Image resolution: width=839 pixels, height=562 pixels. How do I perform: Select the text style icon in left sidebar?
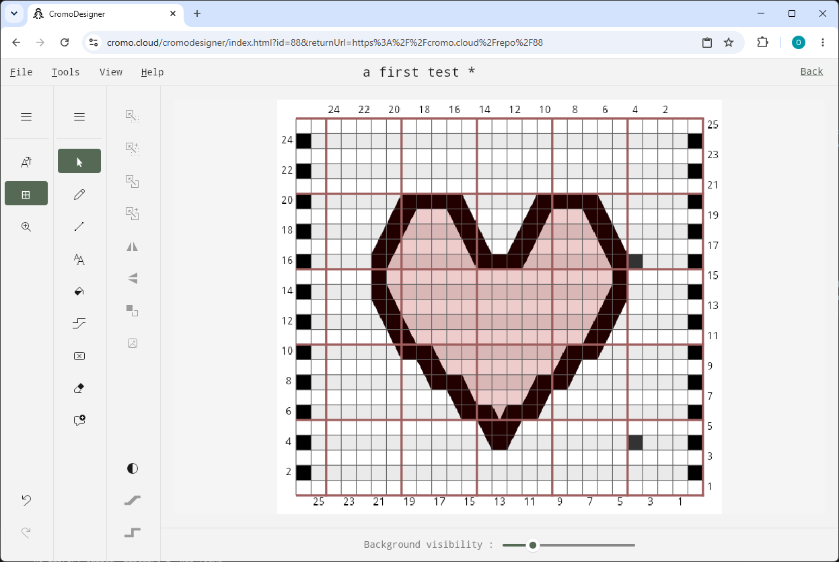pos(26,162)
